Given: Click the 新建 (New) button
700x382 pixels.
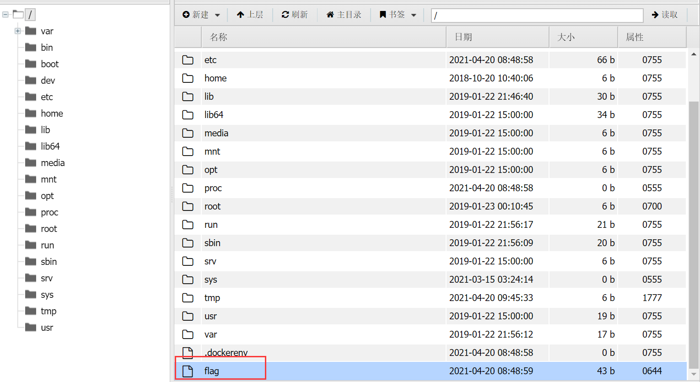Looking at the screenshot, I should tap(195, 15).
